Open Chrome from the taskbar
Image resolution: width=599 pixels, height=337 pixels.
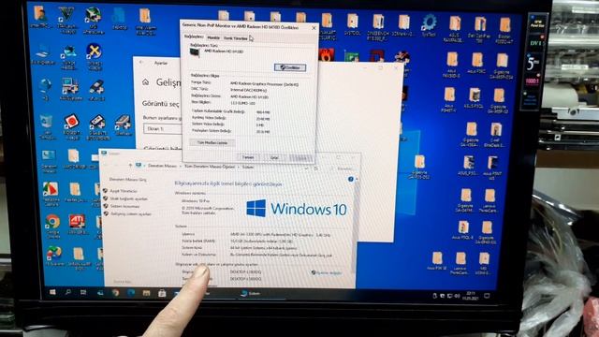click(115, 293)
